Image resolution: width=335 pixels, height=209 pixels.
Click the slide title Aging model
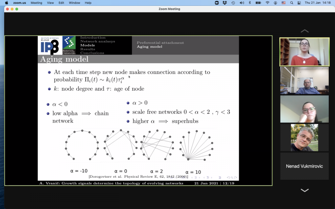pyautogui.click(x=64, y=59)
